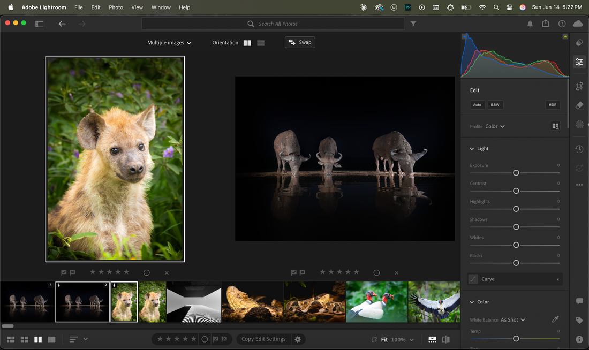Open the Info panel
The image size is (589, 350).
(579, 339)
